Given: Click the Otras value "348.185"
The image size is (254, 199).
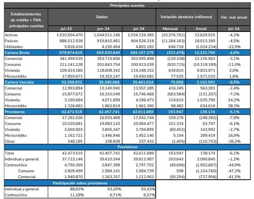Looking at the screenshot, I should (75, 141).
